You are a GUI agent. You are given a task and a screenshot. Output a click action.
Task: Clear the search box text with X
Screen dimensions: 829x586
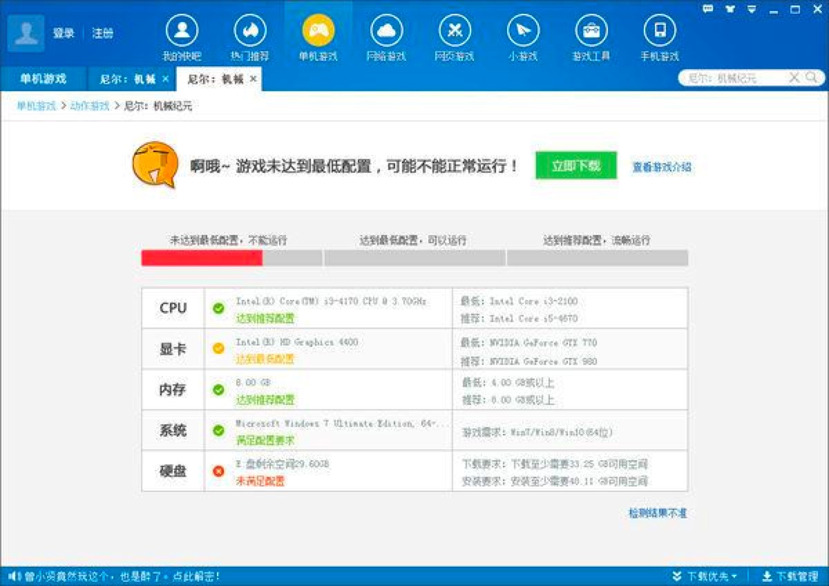794,77
